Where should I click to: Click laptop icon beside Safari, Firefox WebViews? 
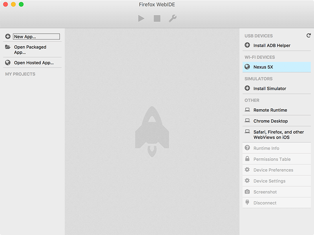(247, 131)
